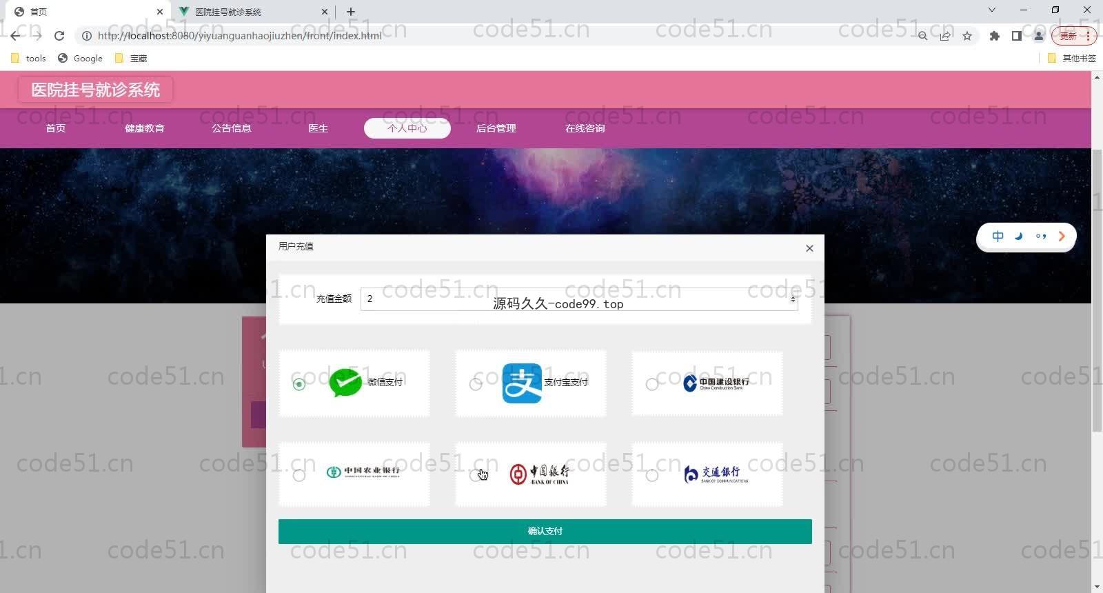This screenshot has height=593, width=1103.
Task: Open the 健康教育 navigation item
Action: click(x=145, y=128)
